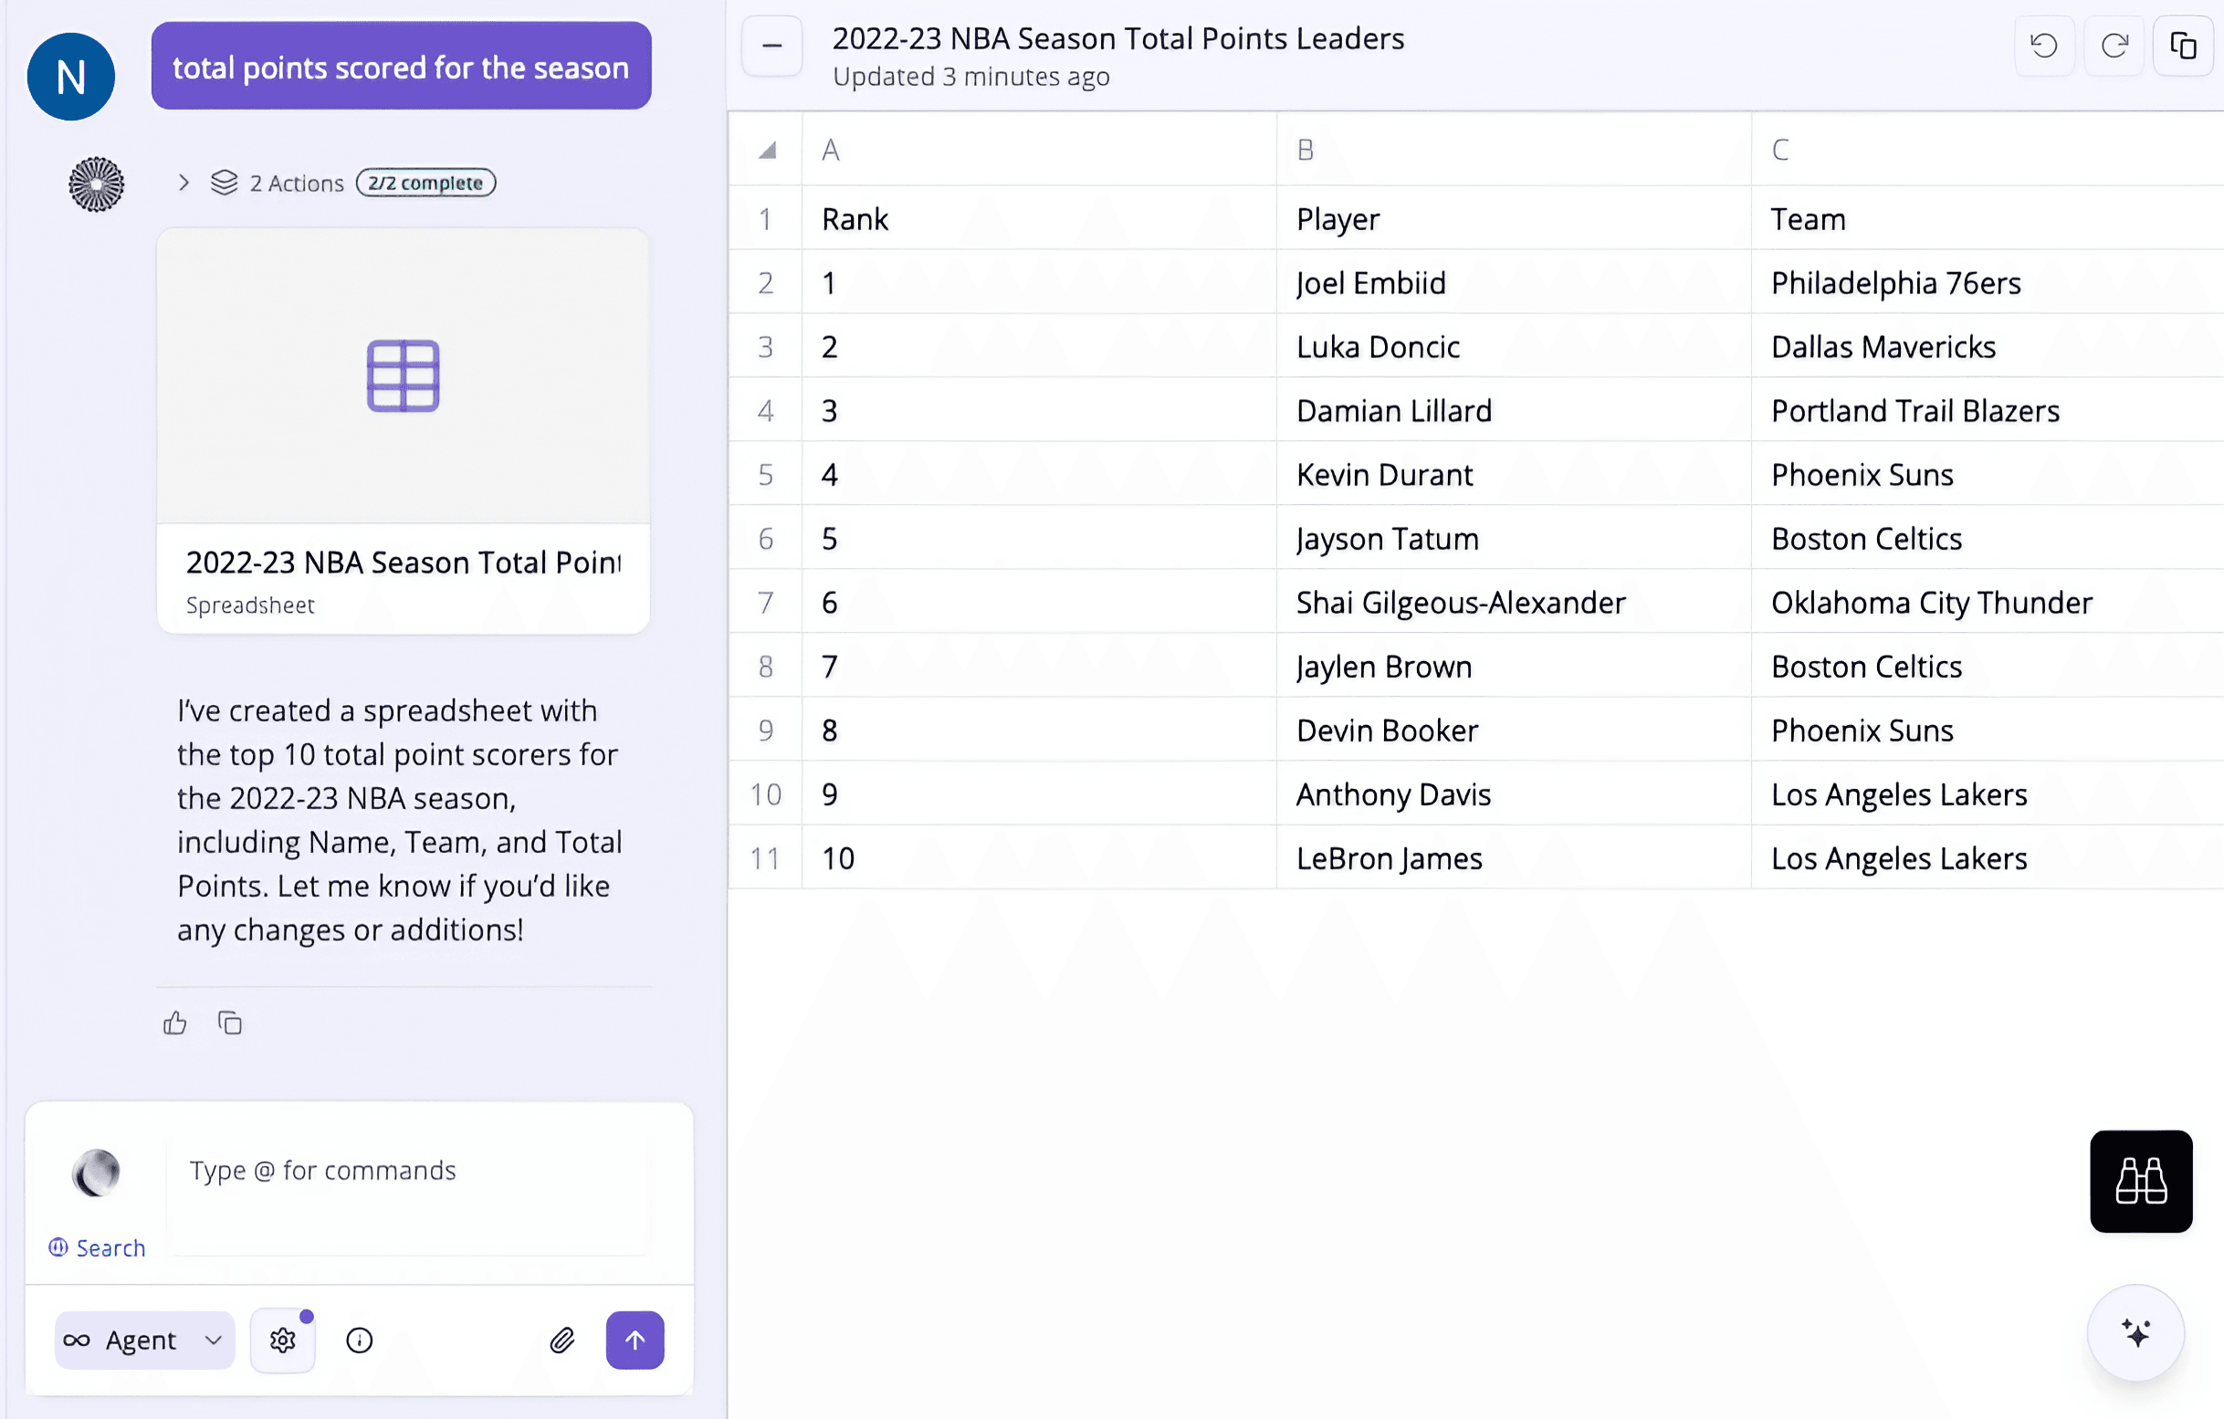
Task: Click the redo arrow icon
Action: (2114, 46)
